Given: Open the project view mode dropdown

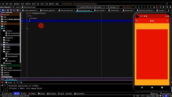Looking at the screenshot, I should pyautogui.click(x=3, y=10).
